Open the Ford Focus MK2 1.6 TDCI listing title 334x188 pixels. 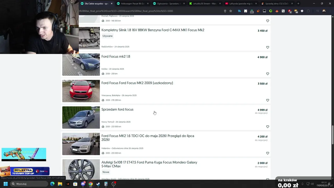pos(148,138)
